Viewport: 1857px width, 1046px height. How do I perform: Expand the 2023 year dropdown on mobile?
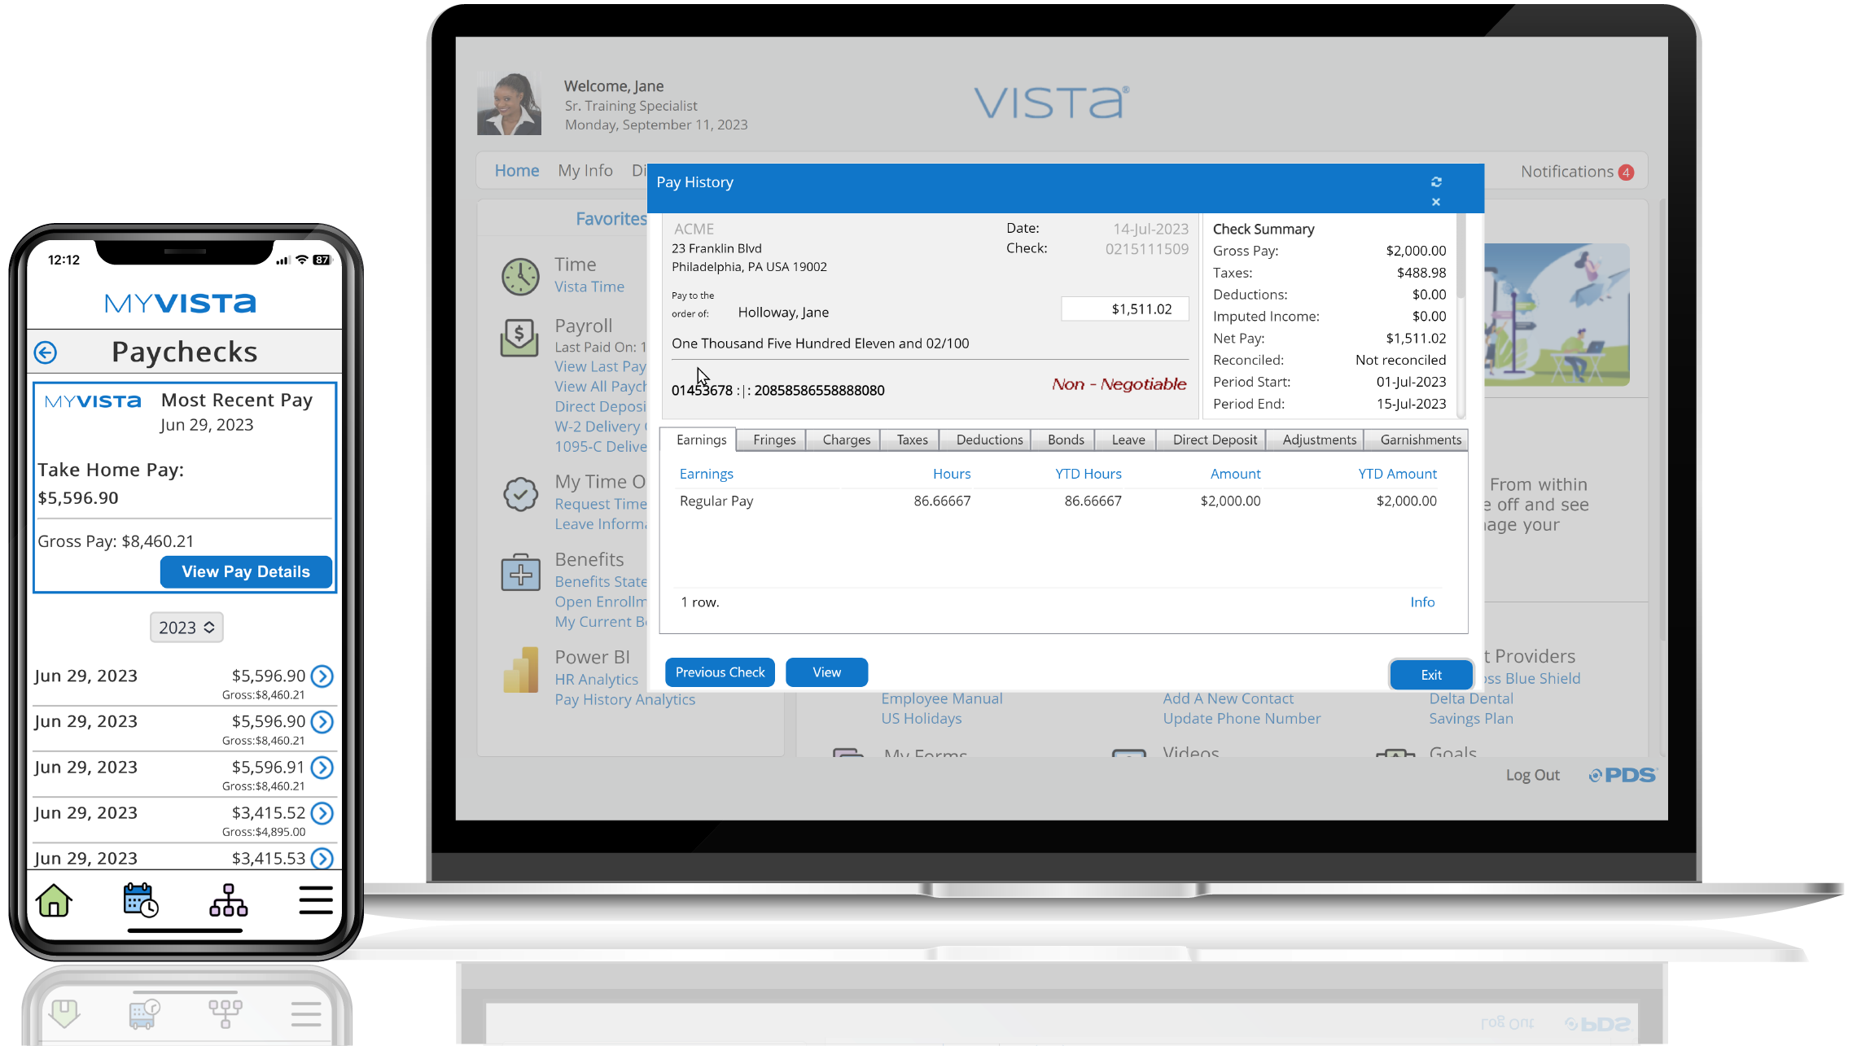(185, 626)
